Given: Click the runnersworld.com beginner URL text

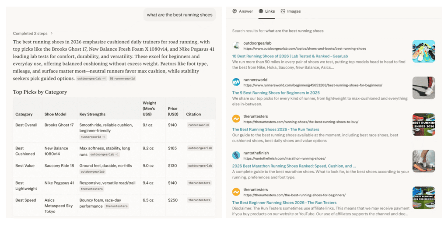Looking at the screenshot, I should coord(312,85).
